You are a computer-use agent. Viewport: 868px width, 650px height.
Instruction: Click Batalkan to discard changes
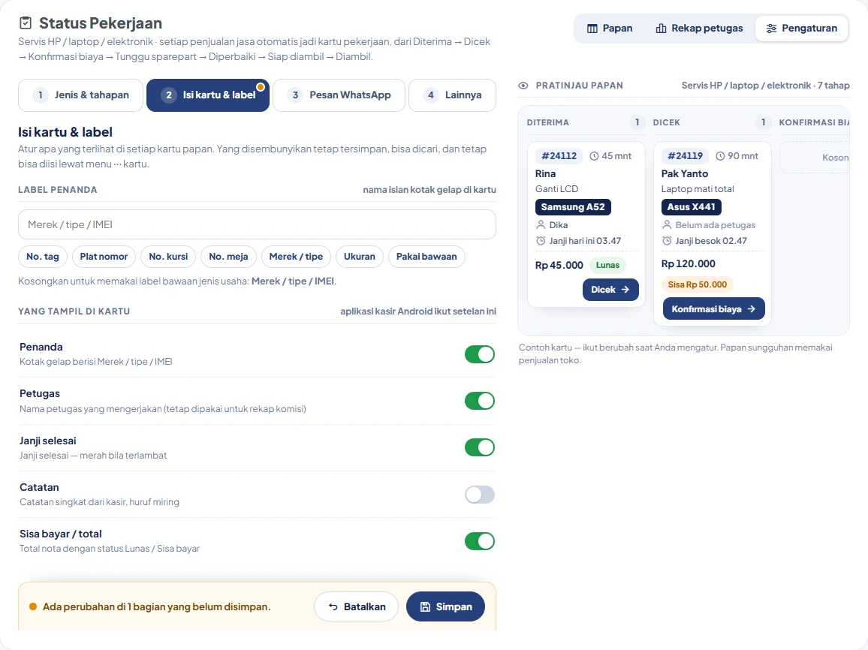coord(357,607)
